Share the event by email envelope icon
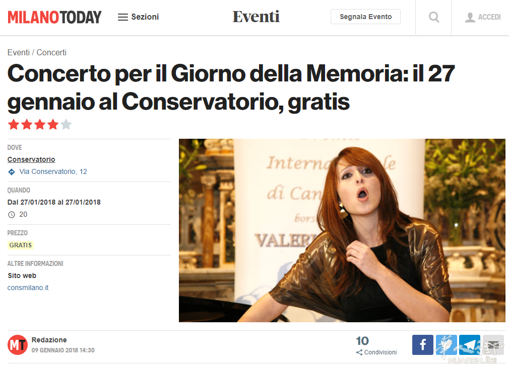509x368 pixels. pos(493,345)
